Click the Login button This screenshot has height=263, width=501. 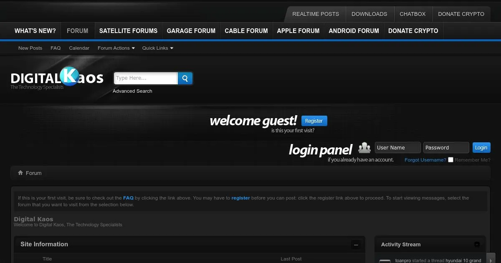(x=481, y=147)
